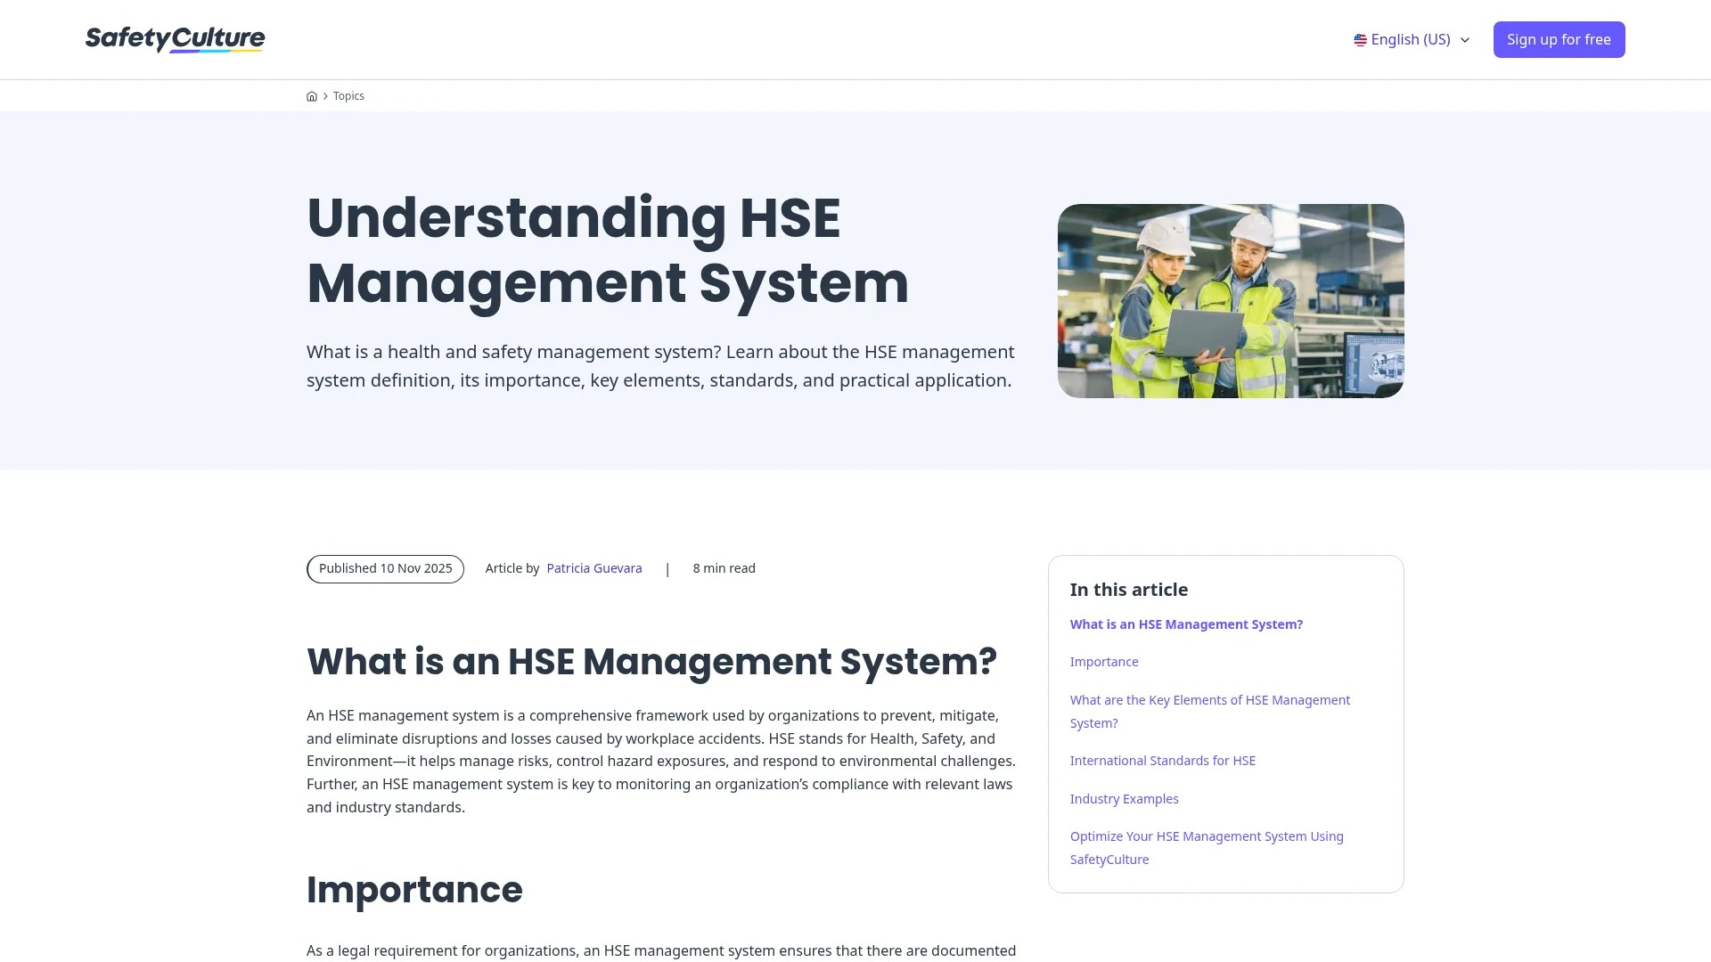Select 'International Standards for HSE' in sidebar
Screen dimensions: 1711x962
[1162, 760]
